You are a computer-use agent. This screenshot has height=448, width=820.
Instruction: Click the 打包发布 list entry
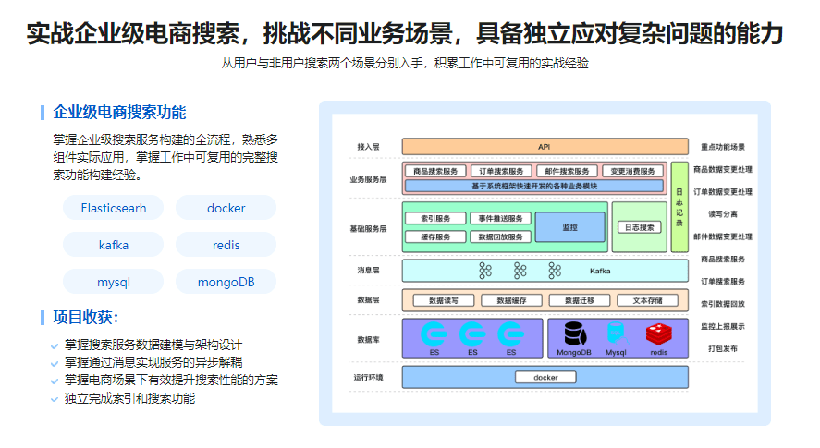(x=723, y=348)
